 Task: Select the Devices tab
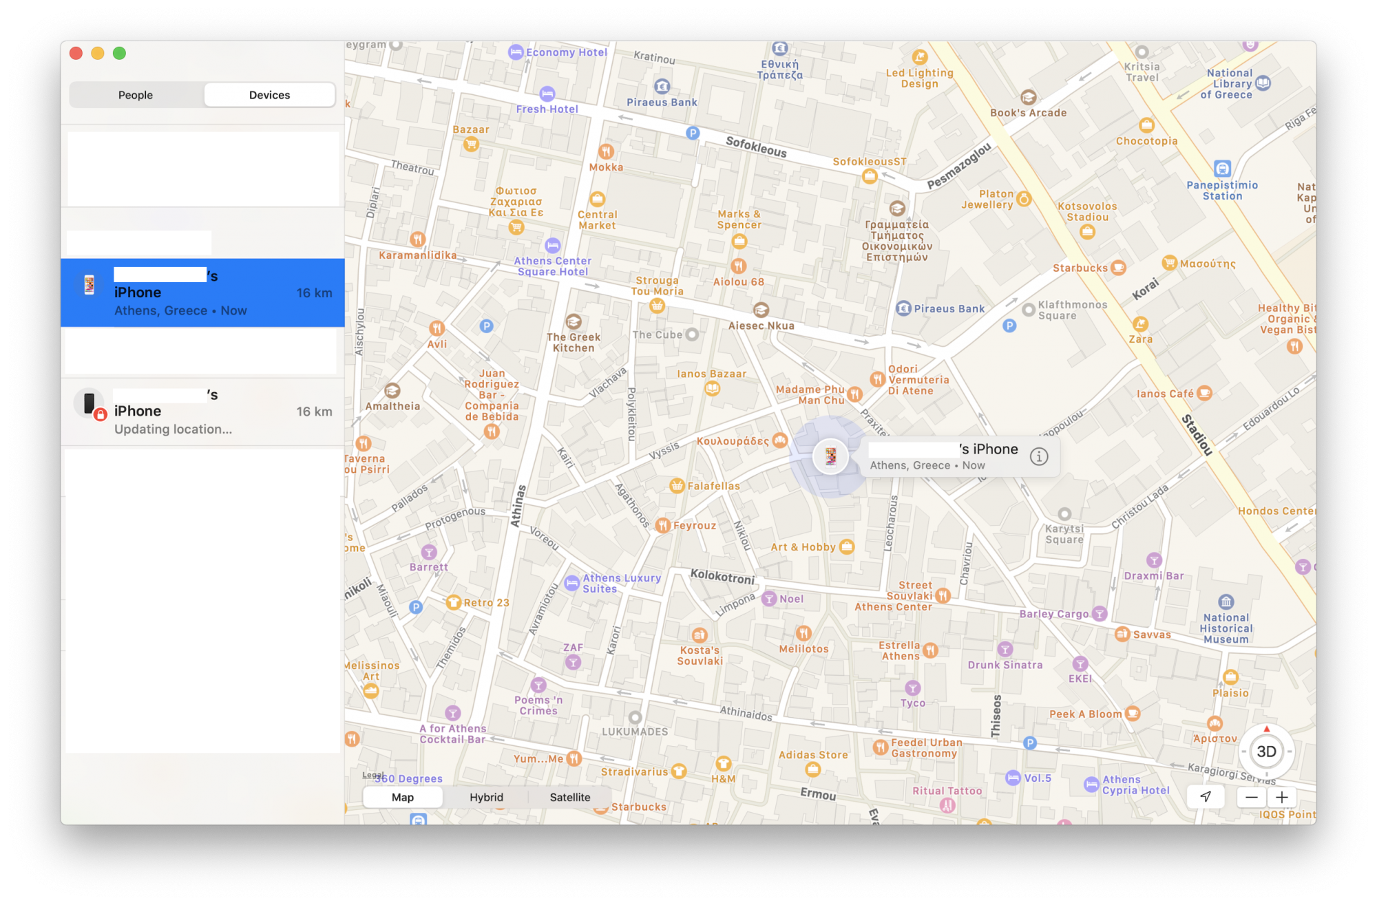point(269,95)
